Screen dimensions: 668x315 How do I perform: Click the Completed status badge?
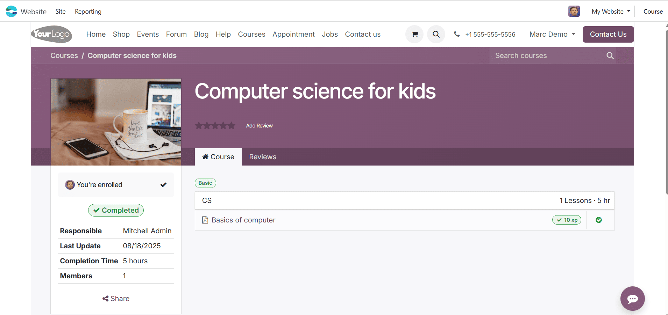point(116,210)
